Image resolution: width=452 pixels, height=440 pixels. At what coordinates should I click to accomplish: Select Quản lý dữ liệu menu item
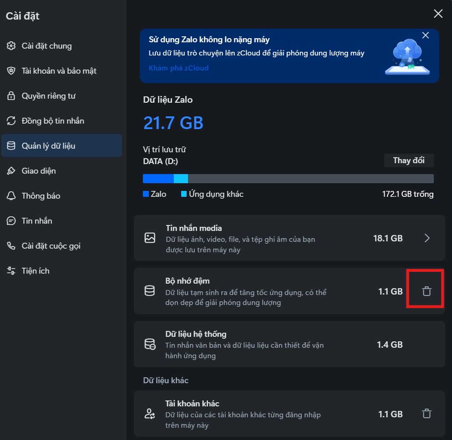(x=62, y=145)
